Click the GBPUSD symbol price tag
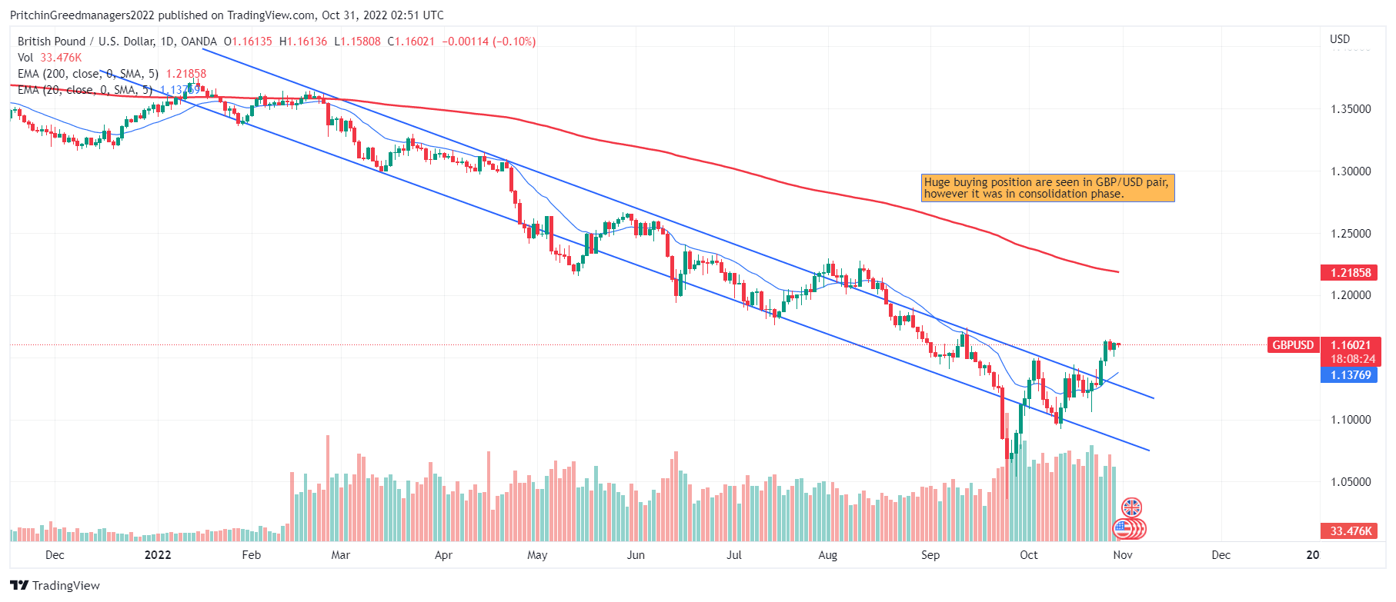 [x=1293, y=345]
